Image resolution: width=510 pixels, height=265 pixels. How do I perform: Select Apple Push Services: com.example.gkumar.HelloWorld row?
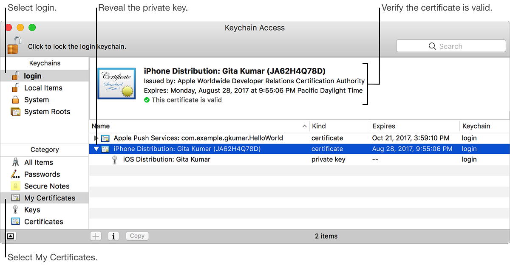point(300,138)
